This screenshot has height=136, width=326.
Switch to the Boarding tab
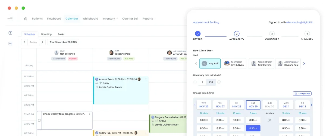(x=46, y=34)
